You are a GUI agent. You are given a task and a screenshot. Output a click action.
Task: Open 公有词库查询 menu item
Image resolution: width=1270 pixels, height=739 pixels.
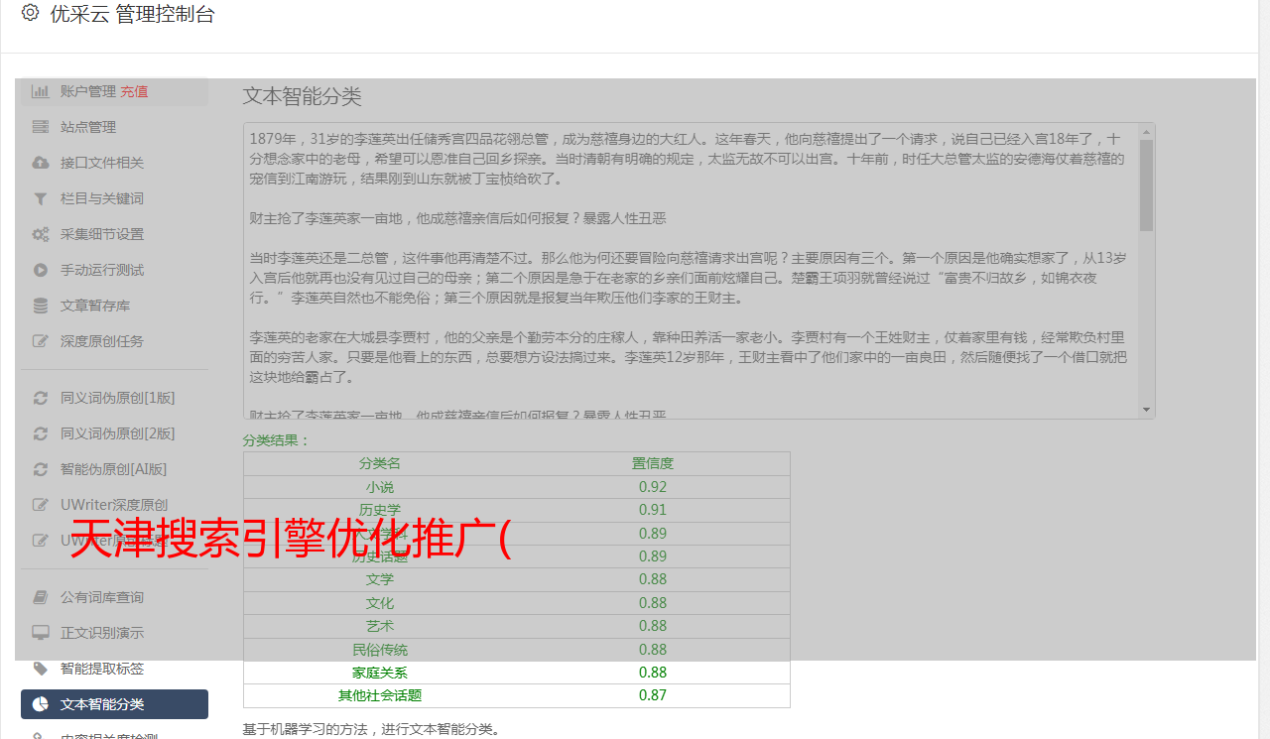point(101,597)
